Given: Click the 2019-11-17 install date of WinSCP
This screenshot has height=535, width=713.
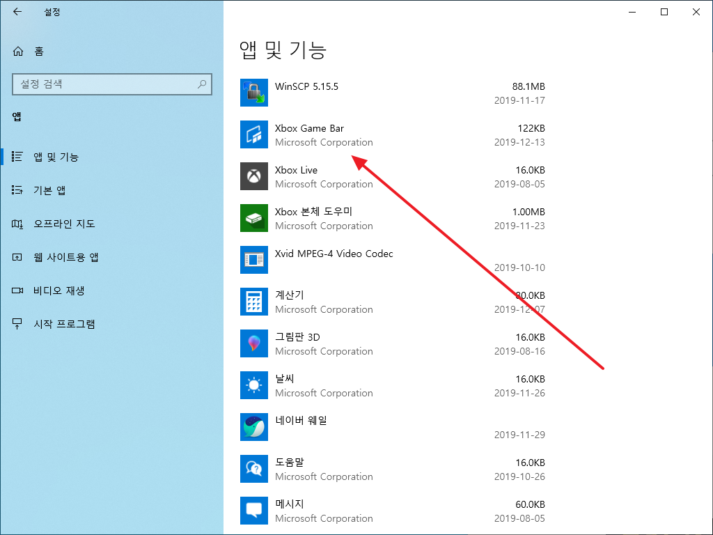Looking at the screenshot, I should pos(519,100).
